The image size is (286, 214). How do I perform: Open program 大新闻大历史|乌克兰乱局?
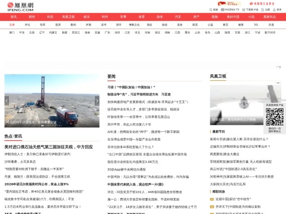point(228,184)
